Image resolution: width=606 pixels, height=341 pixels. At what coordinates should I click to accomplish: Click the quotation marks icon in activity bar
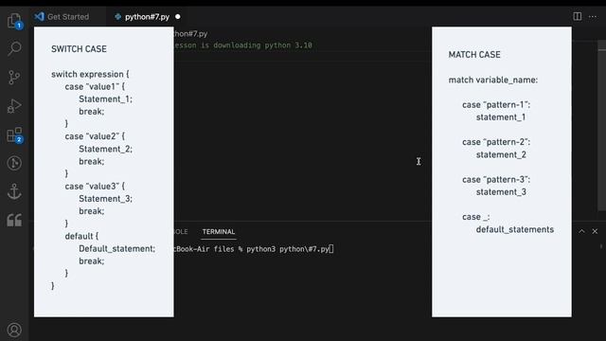tap(15, 220)
